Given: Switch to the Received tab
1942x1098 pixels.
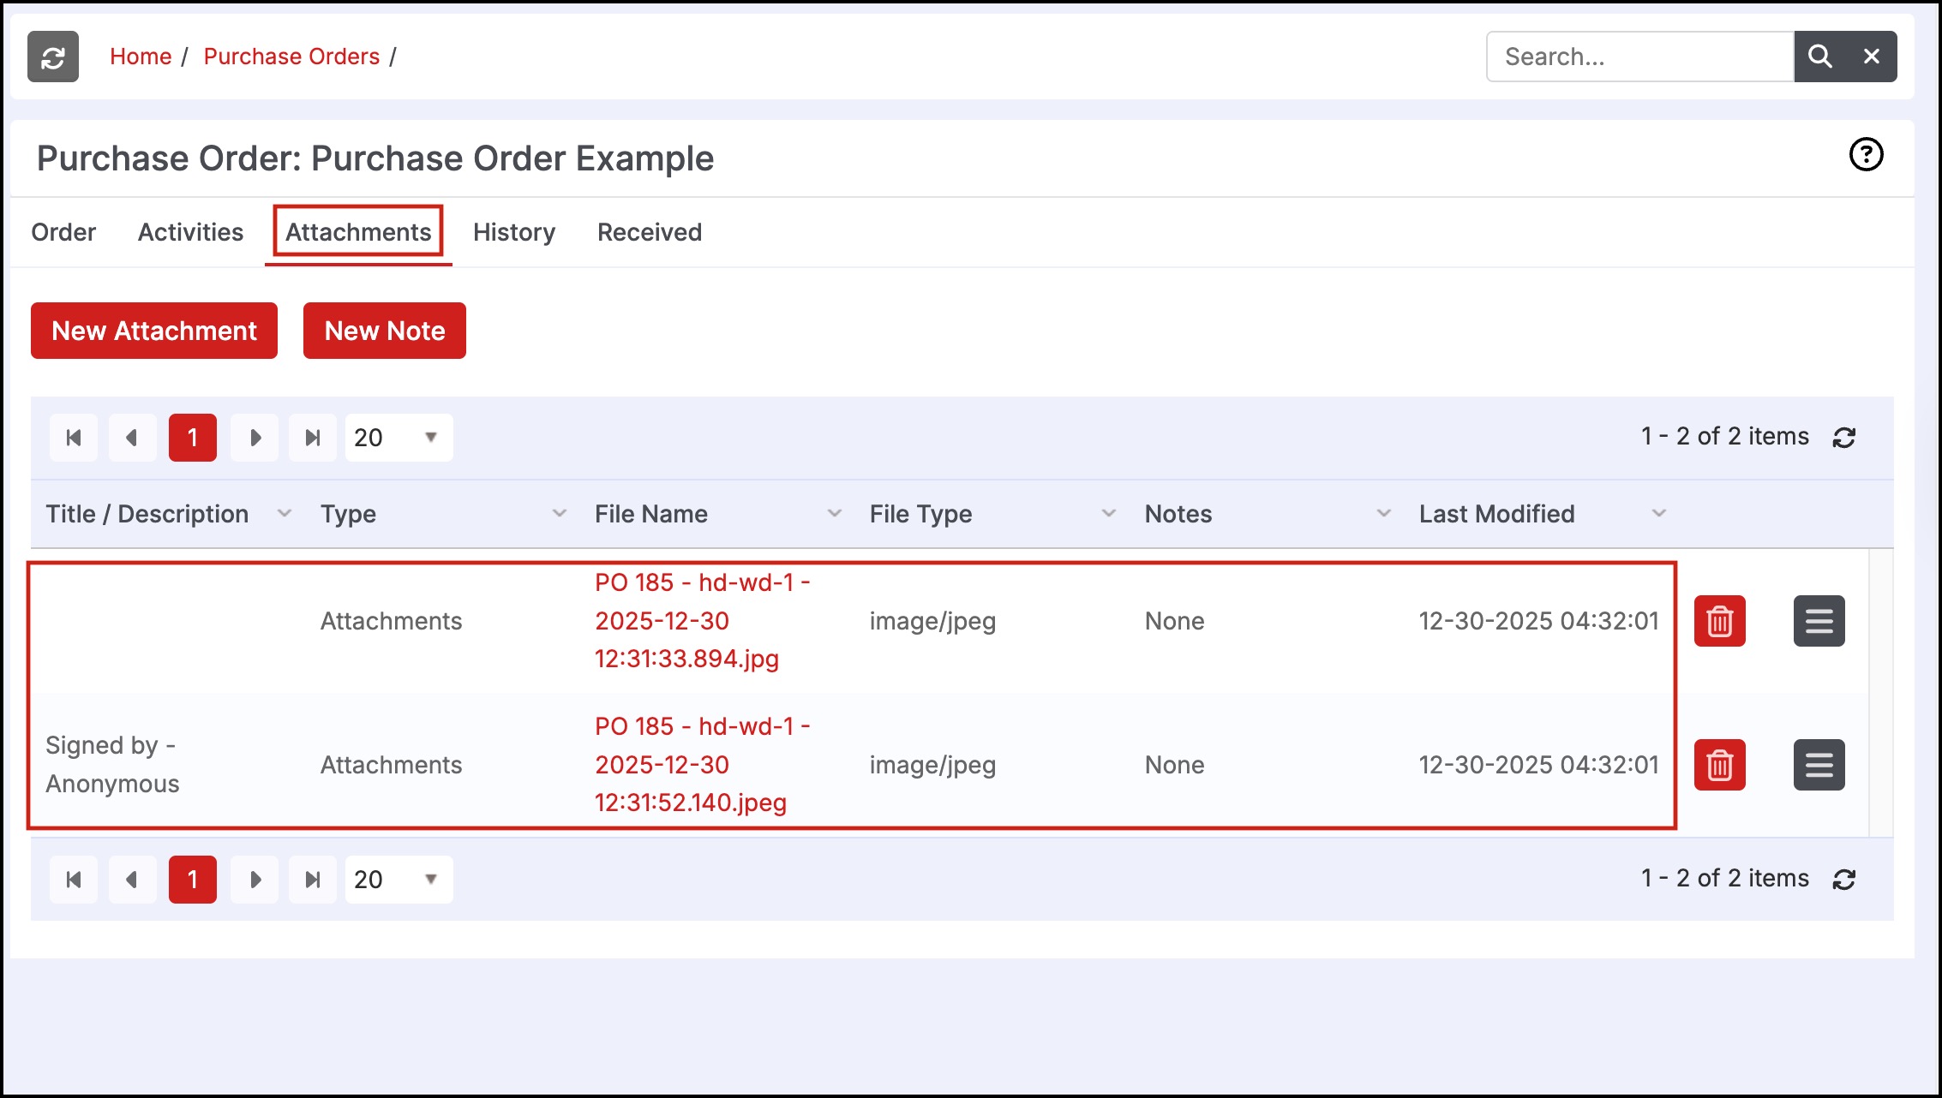Looking at the screenshot, I should [x=650, y=232].
